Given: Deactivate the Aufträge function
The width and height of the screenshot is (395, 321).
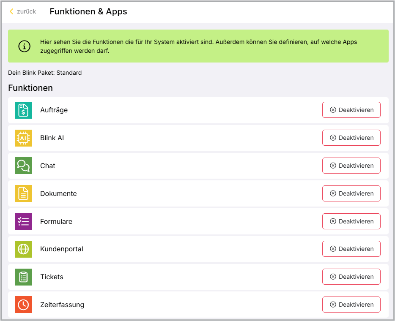Looking at the screenshot, I should coord(351,110).
